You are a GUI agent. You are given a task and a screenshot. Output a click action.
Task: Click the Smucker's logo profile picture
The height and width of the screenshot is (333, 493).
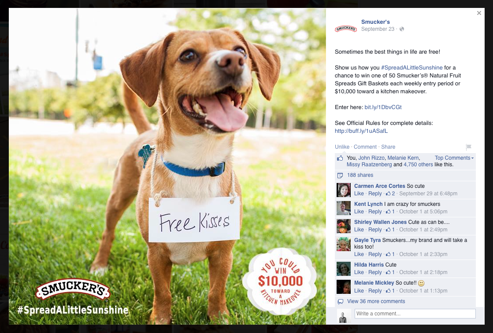click(x=345, y=29)
